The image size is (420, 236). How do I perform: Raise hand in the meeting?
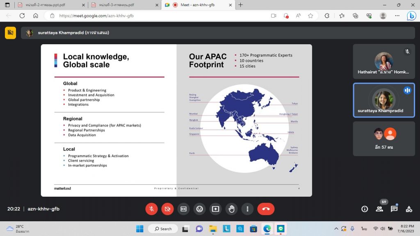(x=231, y=209)
